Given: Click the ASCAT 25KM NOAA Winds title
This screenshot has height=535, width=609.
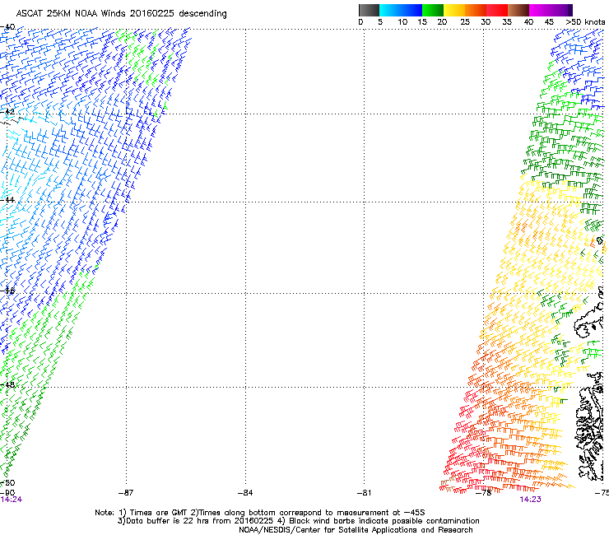Looking at the screenshot, I should (122, 13).
